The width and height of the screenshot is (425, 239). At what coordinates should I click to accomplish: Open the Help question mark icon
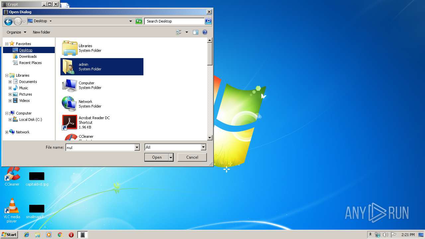click(x=205, y=32)
